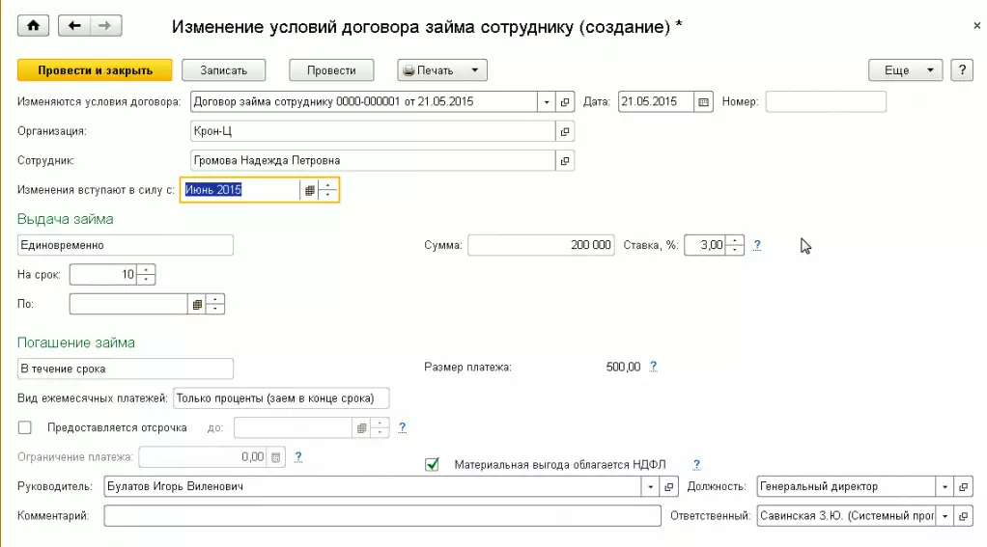Viewport: 987px width, 547px height.
Task: Open calculator for Ограничение платежа
Action: [275, 457]
